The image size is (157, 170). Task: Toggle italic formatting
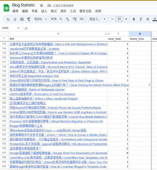coord(141,19)
